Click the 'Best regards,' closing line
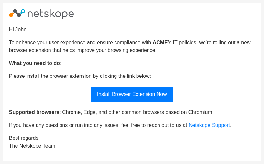Image resolution: width=264 pixels, height=164 pixels. coord(24,138)
